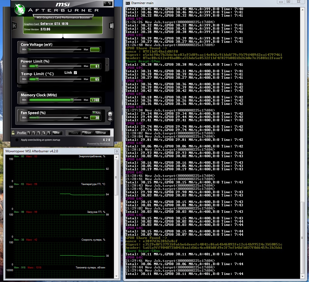Save the current profile
The image size is (314, 282).
56,133
